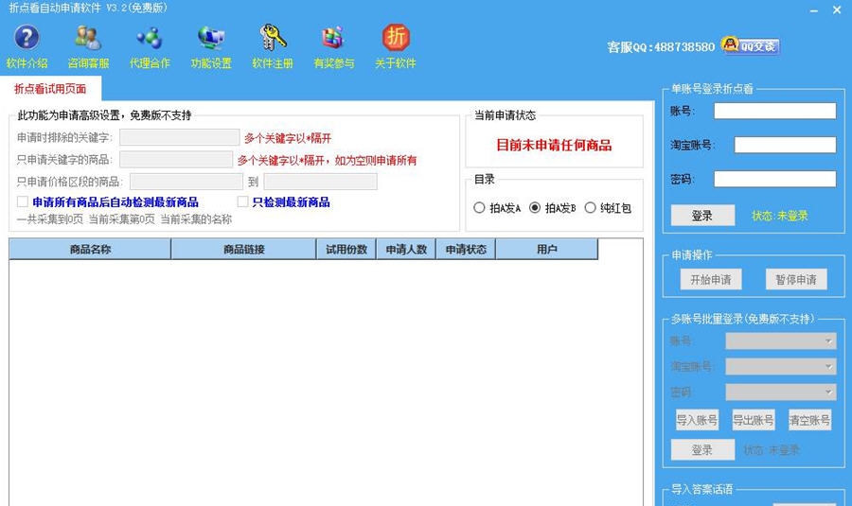Click the single-account 密码 input field

click(x=774, y=179)
